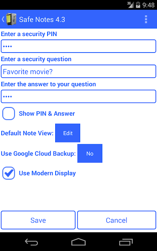Open the Android recent apps button
This screenshot has width=157, height=251.
[x=126, y=242]
